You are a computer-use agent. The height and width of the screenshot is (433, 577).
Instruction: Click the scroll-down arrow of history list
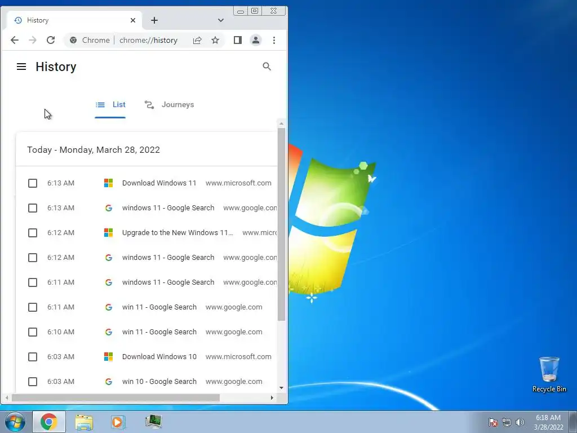tap(282, 388)
